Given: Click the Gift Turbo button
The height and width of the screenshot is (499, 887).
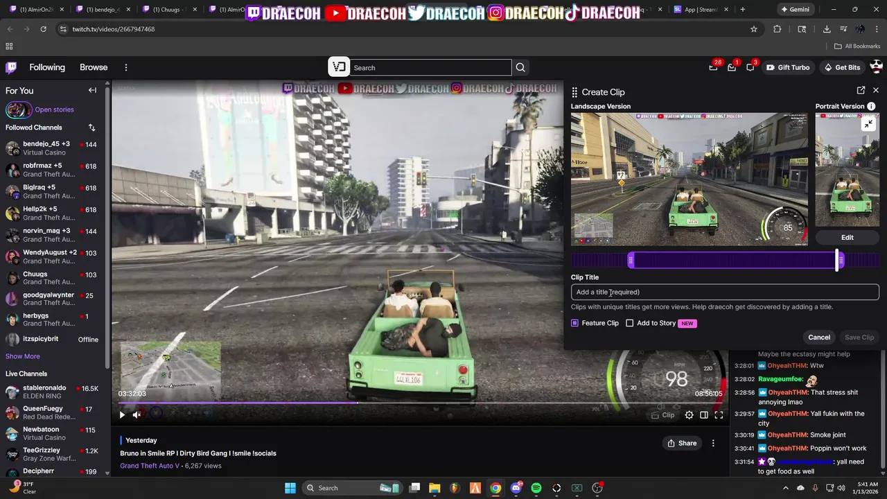Looking at the screenshot, I should [788, 67].
